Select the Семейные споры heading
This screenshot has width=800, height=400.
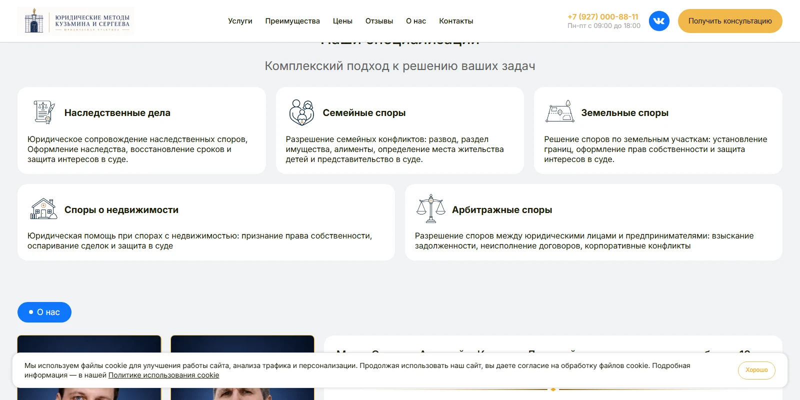click(x=364, y=113)
